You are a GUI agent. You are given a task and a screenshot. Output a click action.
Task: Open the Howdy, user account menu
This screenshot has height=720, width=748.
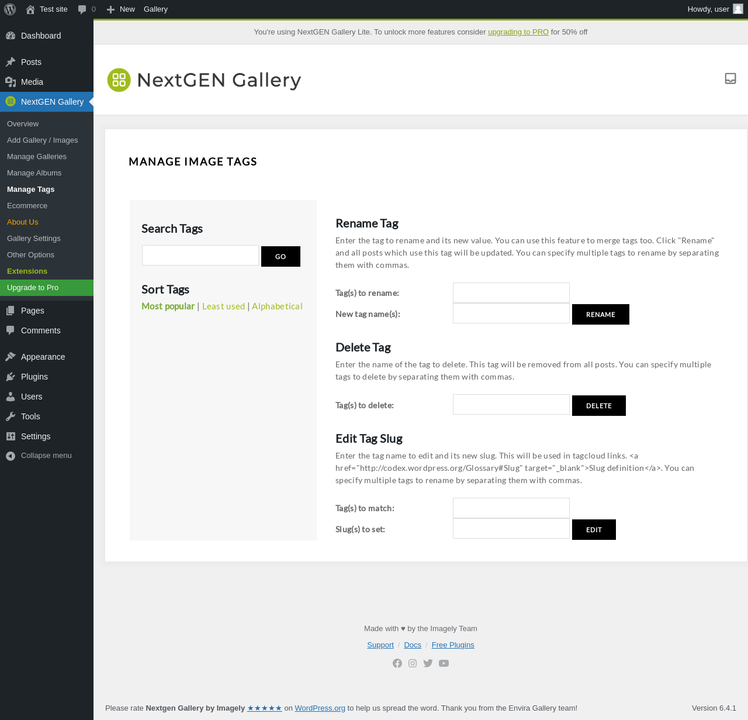[714, 9]
